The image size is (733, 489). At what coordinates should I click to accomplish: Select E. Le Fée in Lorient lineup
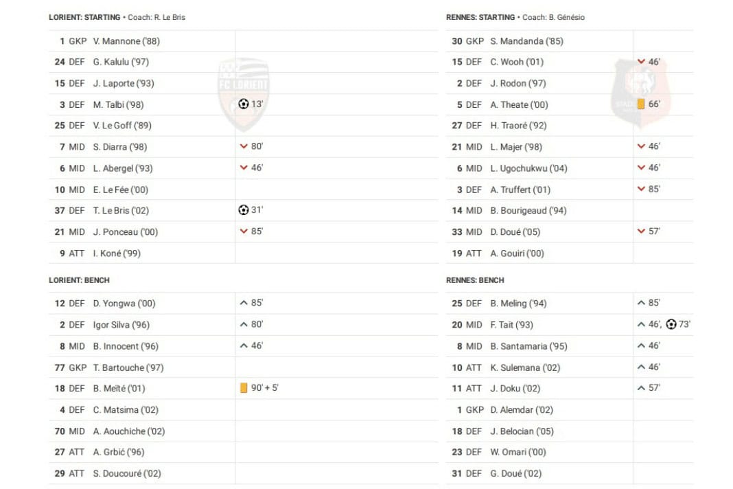click(x=120, y=190)
